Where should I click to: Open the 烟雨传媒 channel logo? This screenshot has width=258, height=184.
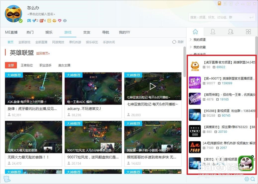point(195,99)
